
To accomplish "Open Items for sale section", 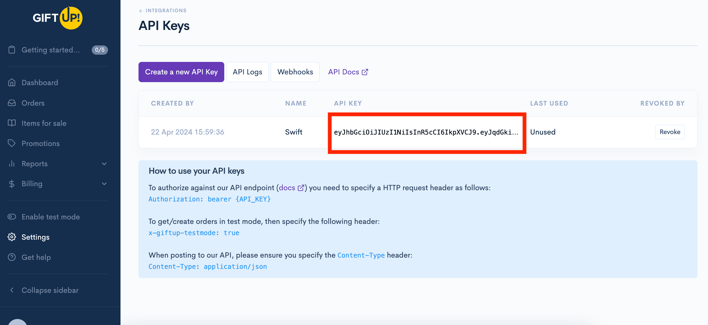I will [x=44, y=123].
